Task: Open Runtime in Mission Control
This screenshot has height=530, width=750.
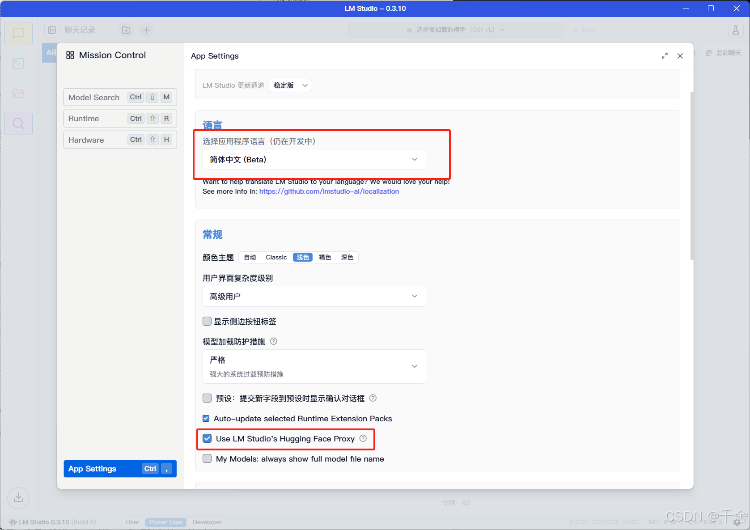Action: (120, 119)
